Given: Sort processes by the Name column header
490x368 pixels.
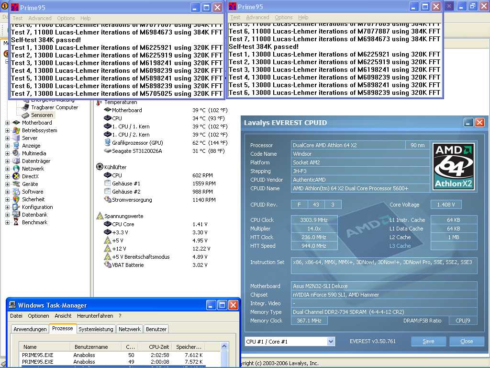Looking at the screenshot, I should tap(45, 347).
